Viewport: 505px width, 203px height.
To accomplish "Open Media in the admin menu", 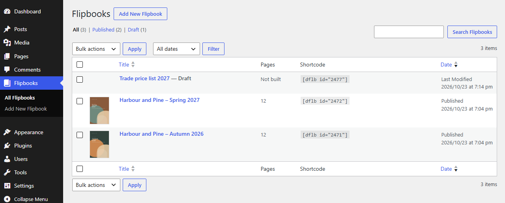I will [32, 42].
